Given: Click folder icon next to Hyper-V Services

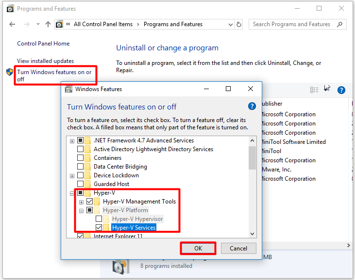Looking at the screenshot, I should pyautogui.click(x=106, y=227).
